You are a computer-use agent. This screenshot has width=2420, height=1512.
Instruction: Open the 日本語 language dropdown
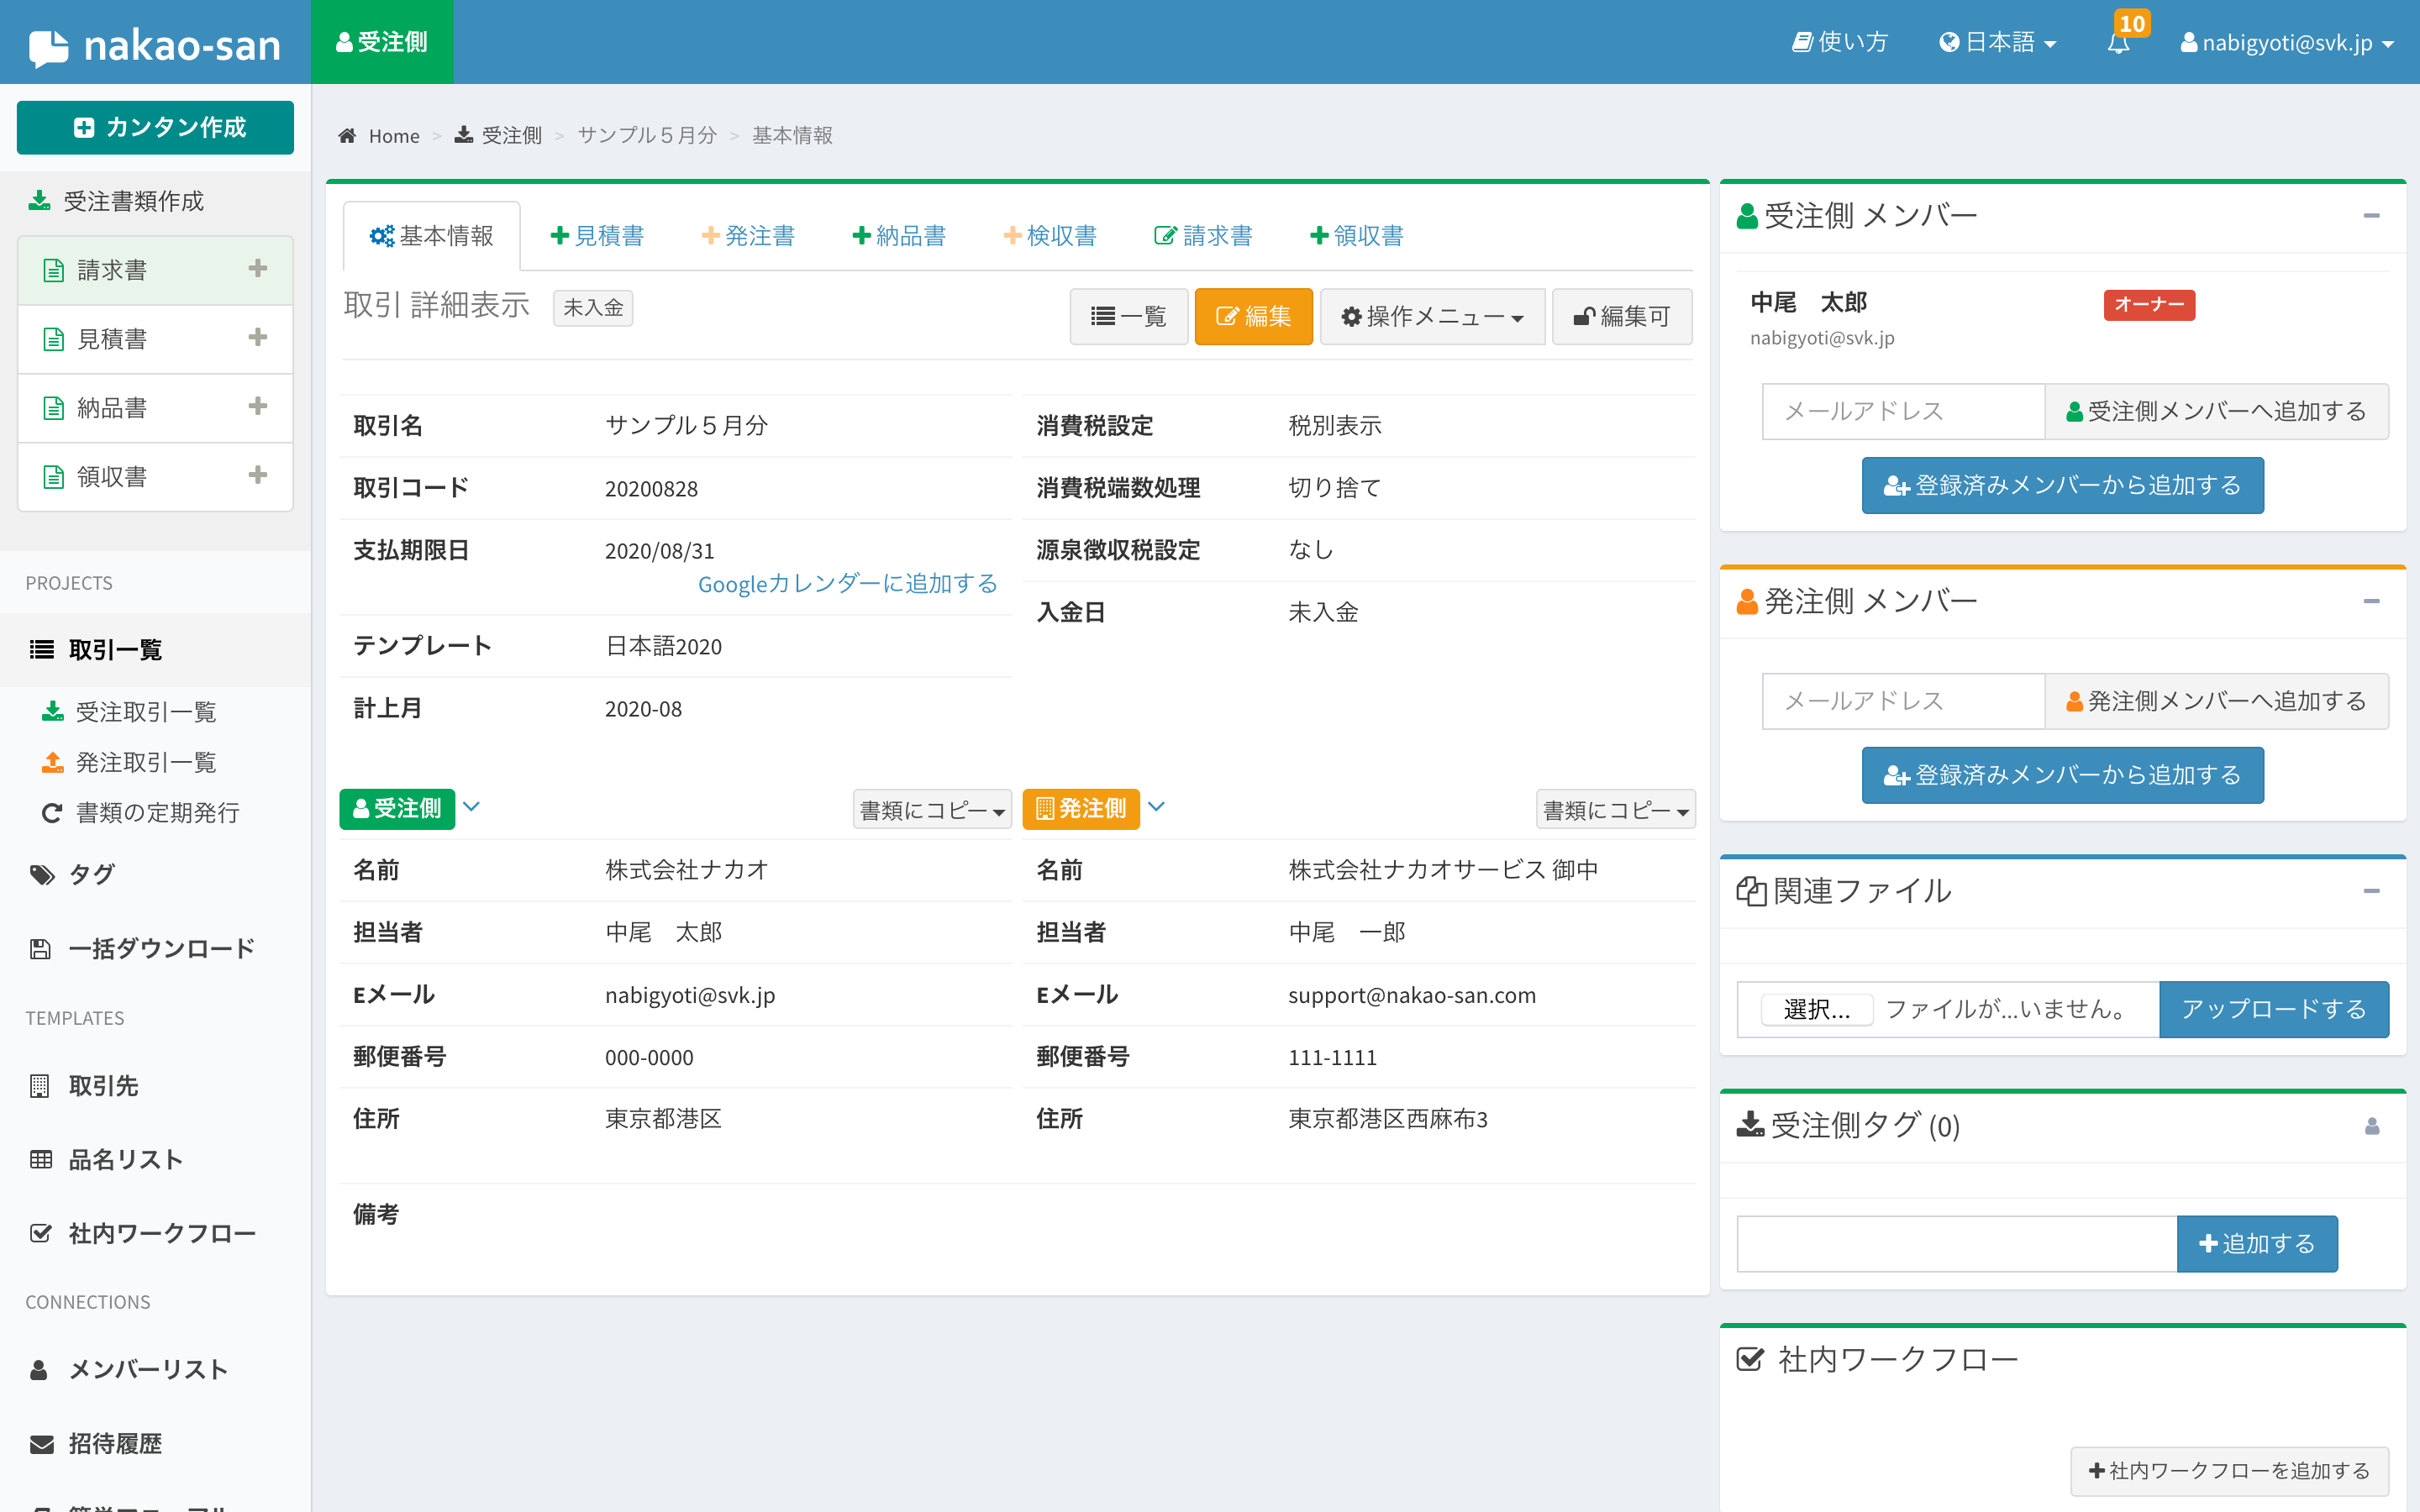coord(1998,42)
